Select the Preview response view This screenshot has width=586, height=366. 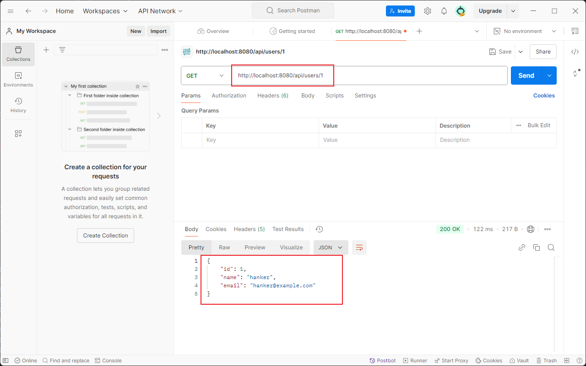[x=255, y=248]
